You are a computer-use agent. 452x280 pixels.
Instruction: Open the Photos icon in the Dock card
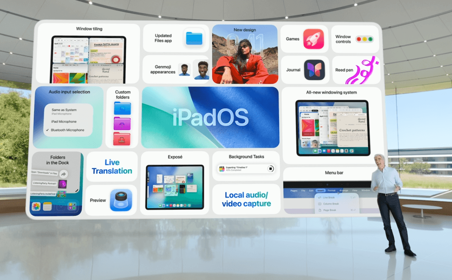[x=36, y=206]
